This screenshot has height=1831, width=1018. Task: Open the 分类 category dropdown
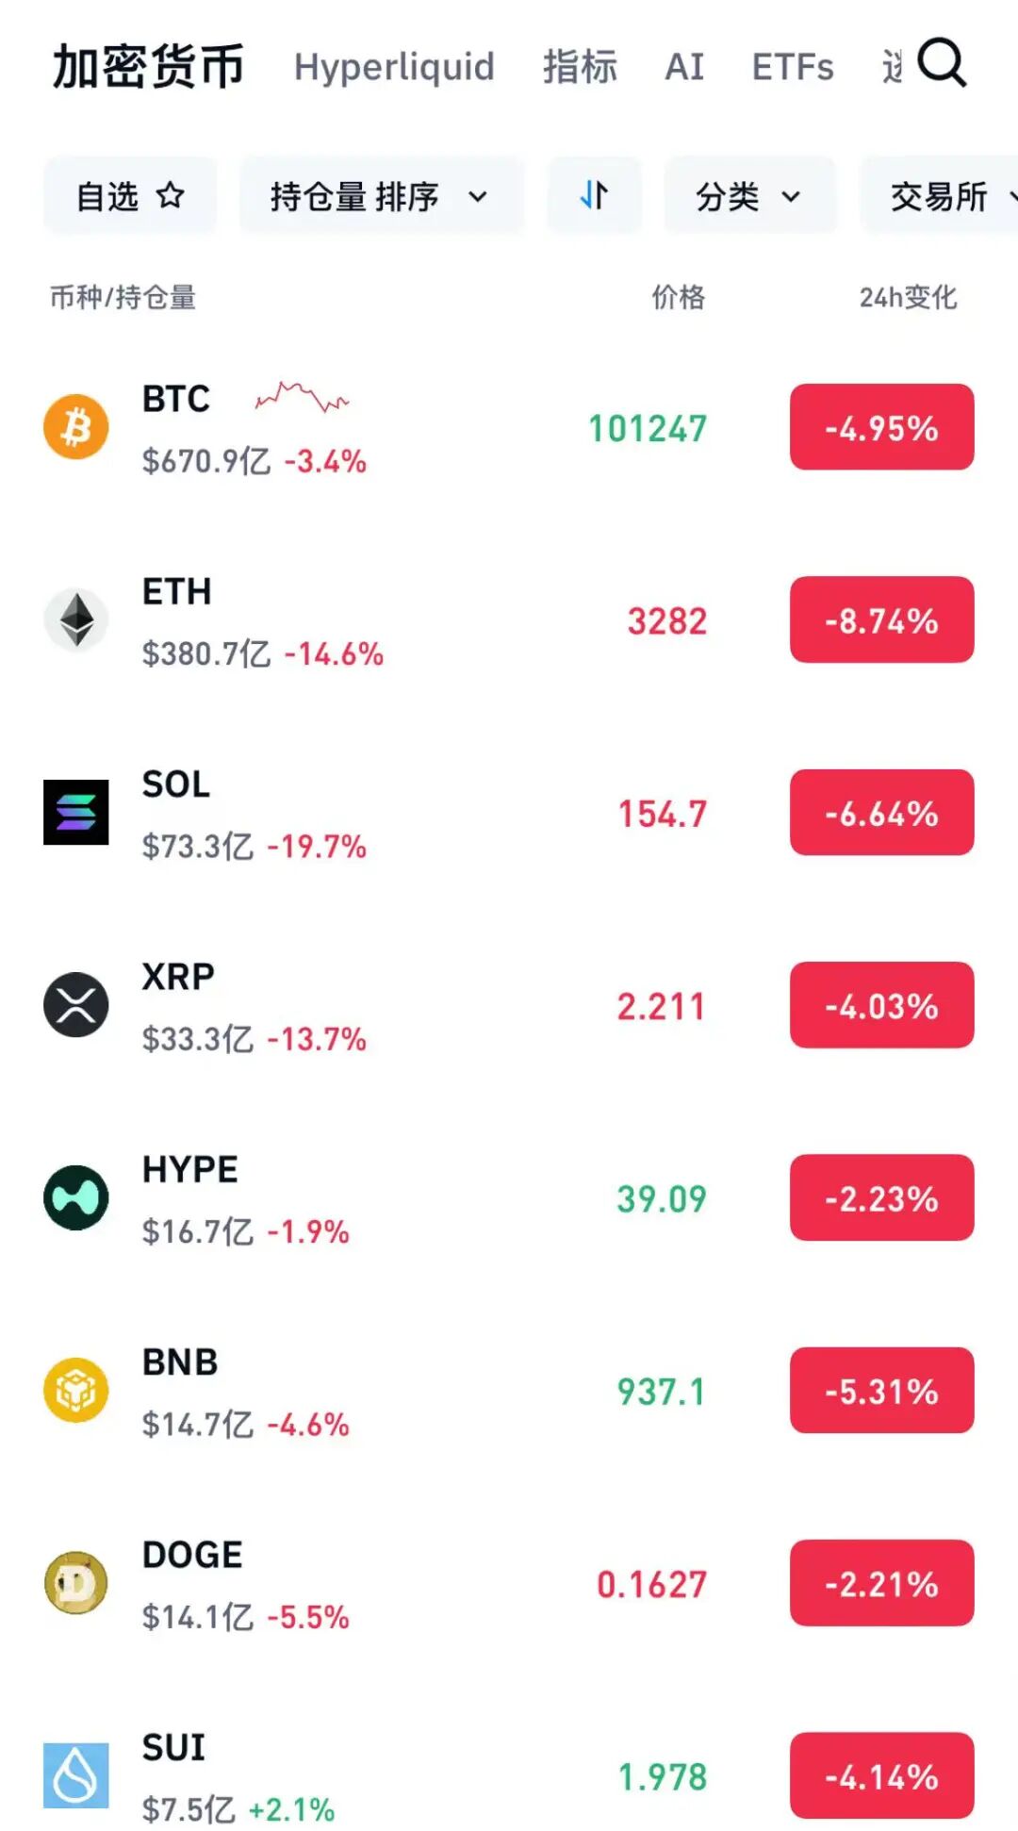pyautogui.click(x=748, y=196)
